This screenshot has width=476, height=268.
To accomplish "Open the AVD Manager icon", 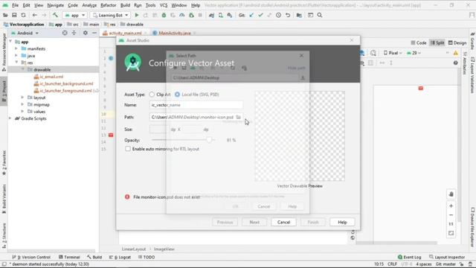I will [x=221, y=15].
